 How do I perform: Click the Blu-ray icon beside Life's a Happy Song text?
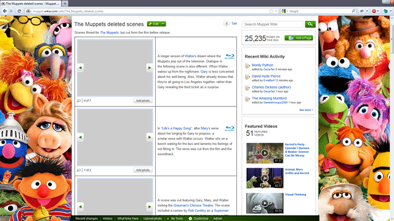[230, 128]
